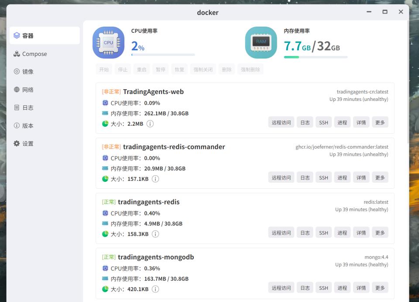The height and width of the screenshot is (302, 419).
Task: Expand 更多 menu for tradingagents-redis-commander
Action: [380, 177]
